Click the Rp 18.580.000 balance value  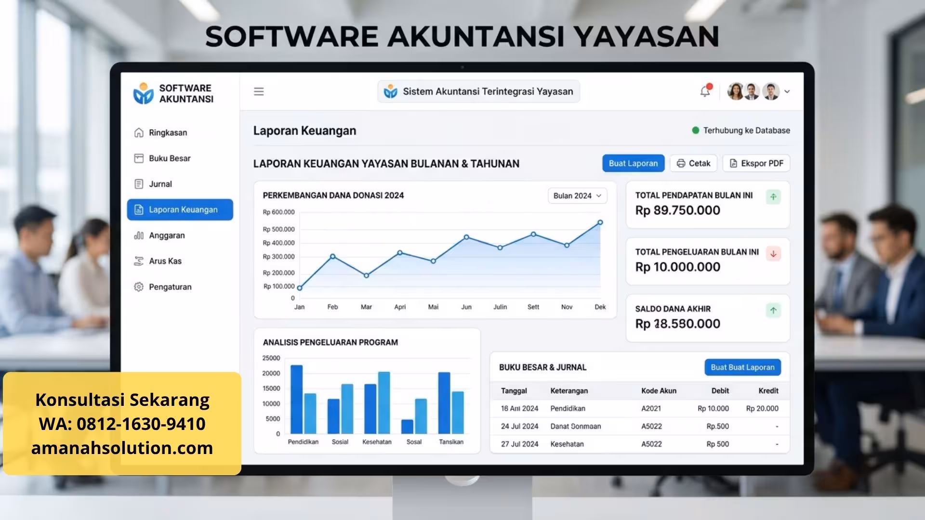677,324
